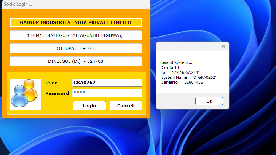Click the DINDIGUL-BATLAGUNDU HIGHWAY address box
Screen dimensions: 276x155
[x=75, y=35]
